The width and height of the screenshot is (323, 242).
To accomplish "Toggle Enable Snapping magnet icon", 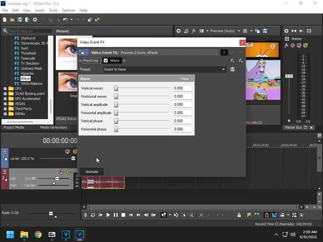I will tap(267, 215).
